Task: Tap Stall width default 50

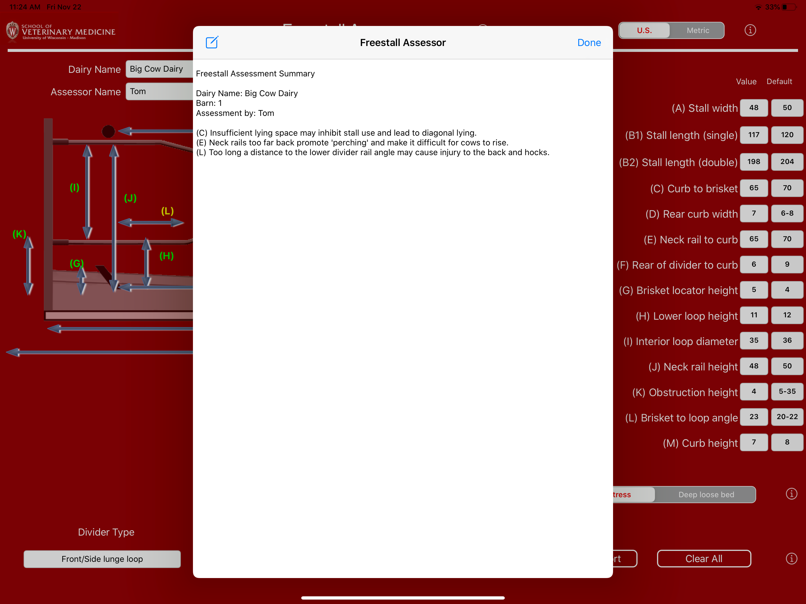Action: (x=787, y=108)
